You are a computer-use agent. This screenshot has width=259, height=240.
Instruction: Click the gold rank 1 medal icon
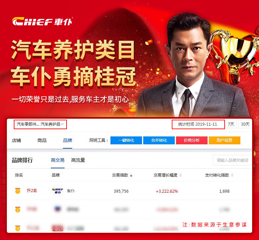pyautogui.click(x=18, y=191)
